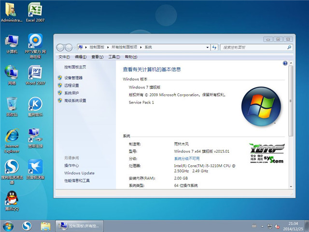
Task: Launch 腾讯QQ desktop shortcut
Action: tap(12, 201)
